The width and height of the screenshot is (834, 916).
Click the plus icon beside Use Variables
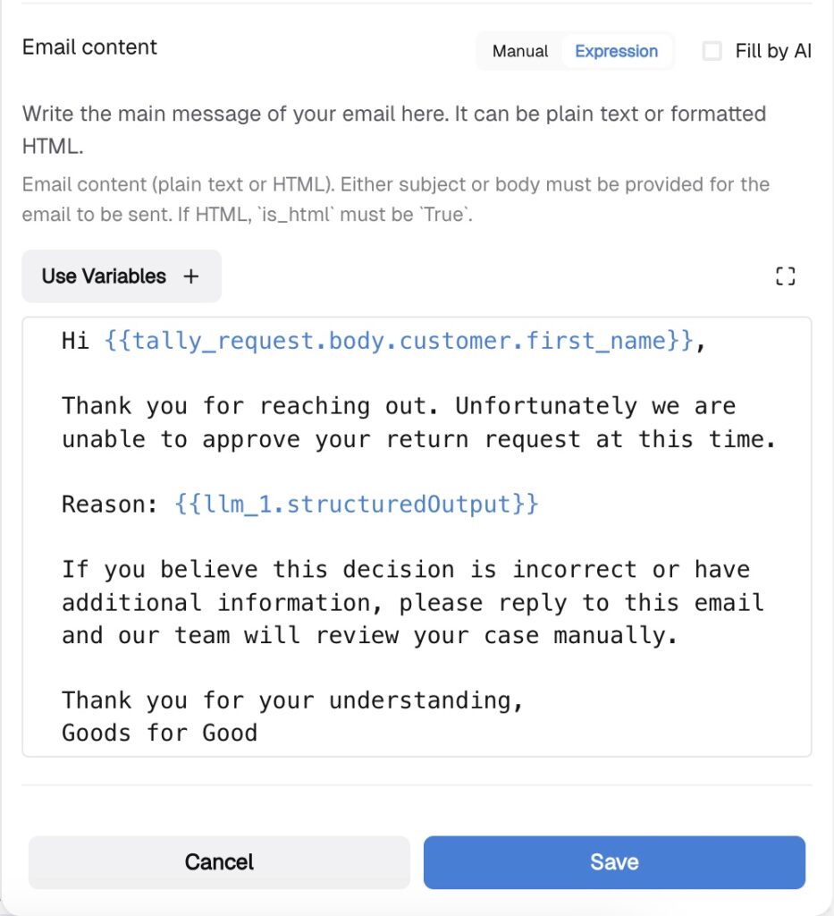click(x=190, y=276)
